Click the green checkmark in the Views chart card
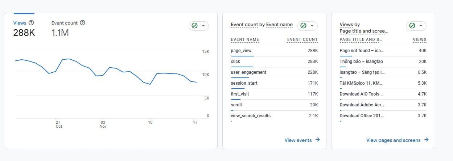453x161 pixels. point(194,26)
